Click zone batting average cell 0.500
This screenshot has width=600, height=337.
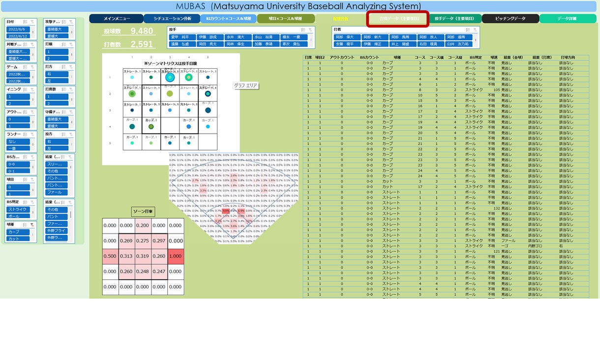110,256
